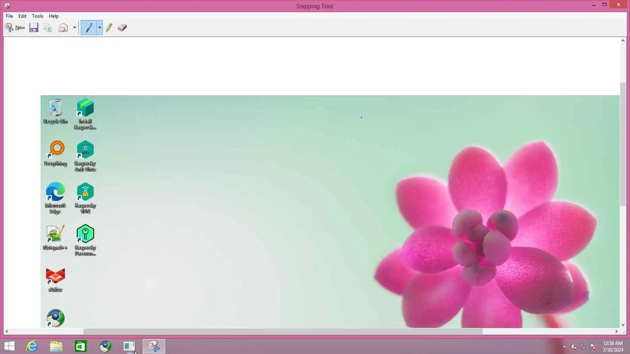Select the Eraser tool
The image size is (630, 354).
[x=122, y=28]
